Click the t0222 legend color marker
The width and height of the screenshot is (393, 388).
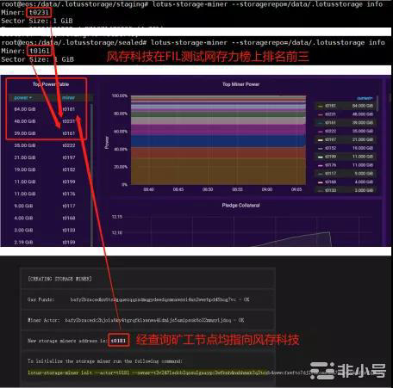[x=320, y=132]
